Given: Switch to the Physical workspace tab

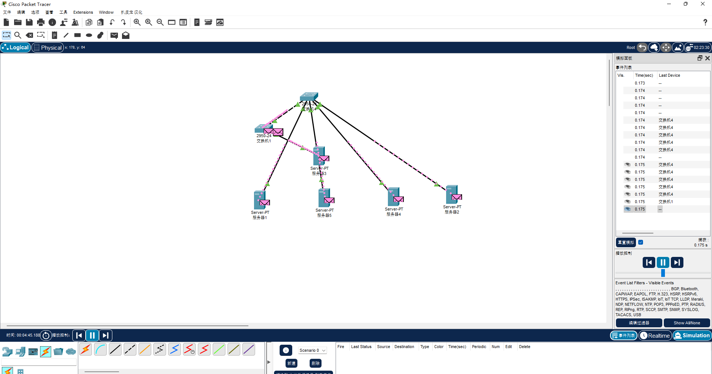Looking at the screenshot, I should click(47, 47).
